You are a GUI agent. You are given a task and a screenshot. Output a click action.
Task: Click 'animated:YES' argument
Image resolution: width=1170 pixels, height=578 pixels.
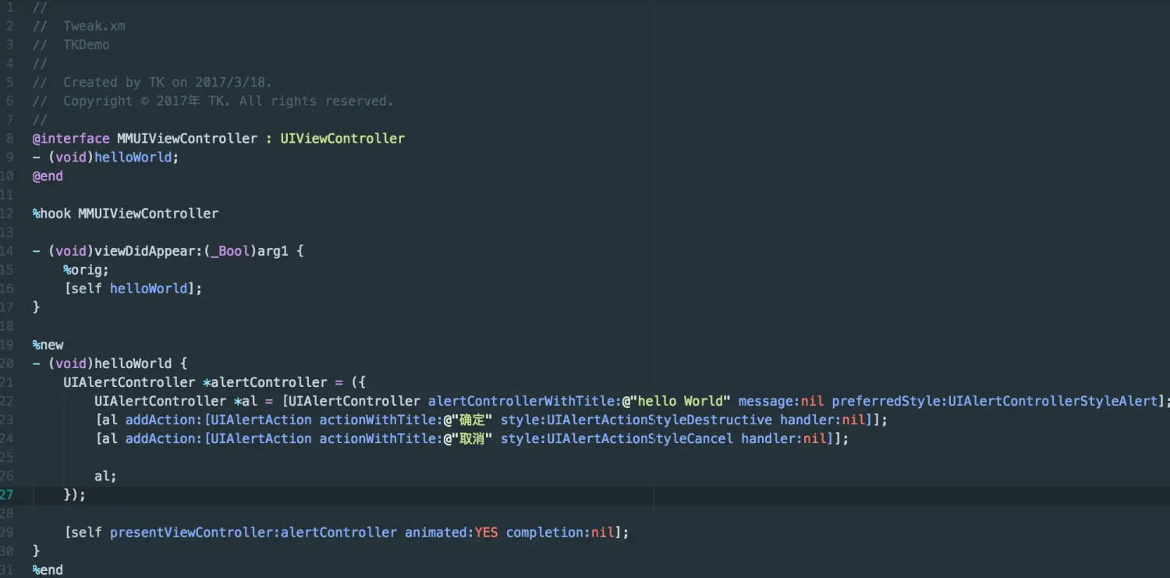tap(452, 531)
